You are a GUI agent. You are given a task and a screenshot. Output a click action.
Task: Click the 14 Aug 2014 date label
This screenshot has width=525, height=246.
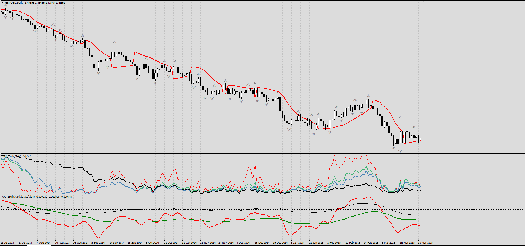coord(62,242)
